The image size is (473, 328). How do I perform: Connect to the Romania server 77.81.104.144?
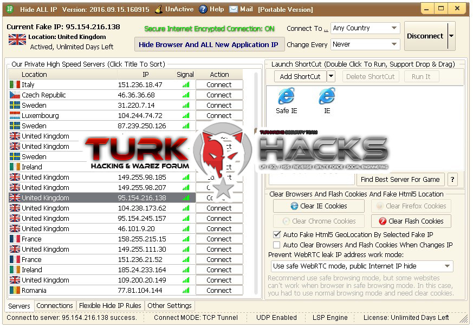tap(219, 290)
